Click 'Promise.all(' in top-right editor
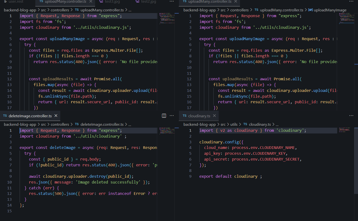Viewport: 358px width, 221px height. tap(288, 79)
